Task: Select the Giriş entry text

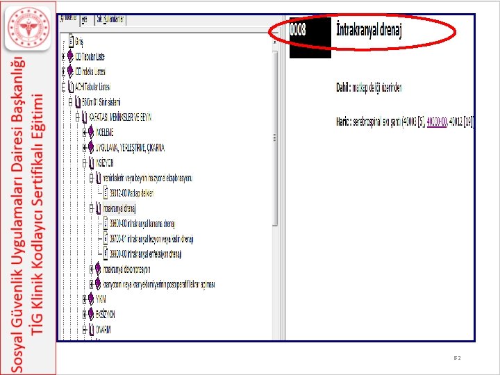Action: [x=79, y=42]
